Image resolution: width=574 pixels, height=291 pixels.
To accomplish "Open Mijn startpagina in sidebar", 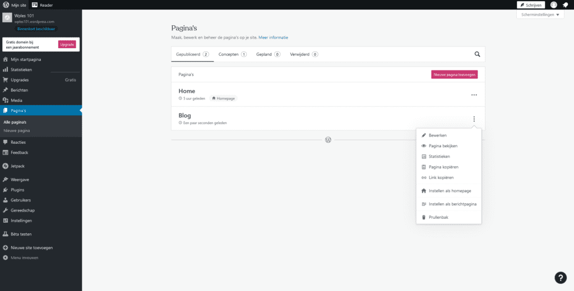I will pyautogui.click(x=41, y=59).
